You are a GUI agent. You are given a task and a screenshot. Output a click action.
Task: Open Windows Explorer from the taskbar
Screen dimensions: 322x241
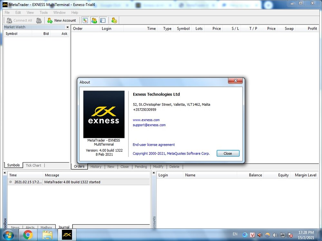coord(47,235)
